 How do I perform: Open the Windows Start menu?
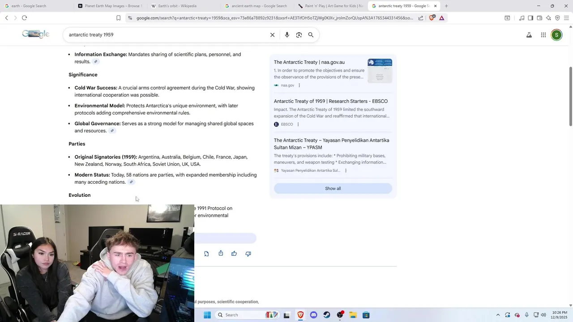(x=207, y=315)
